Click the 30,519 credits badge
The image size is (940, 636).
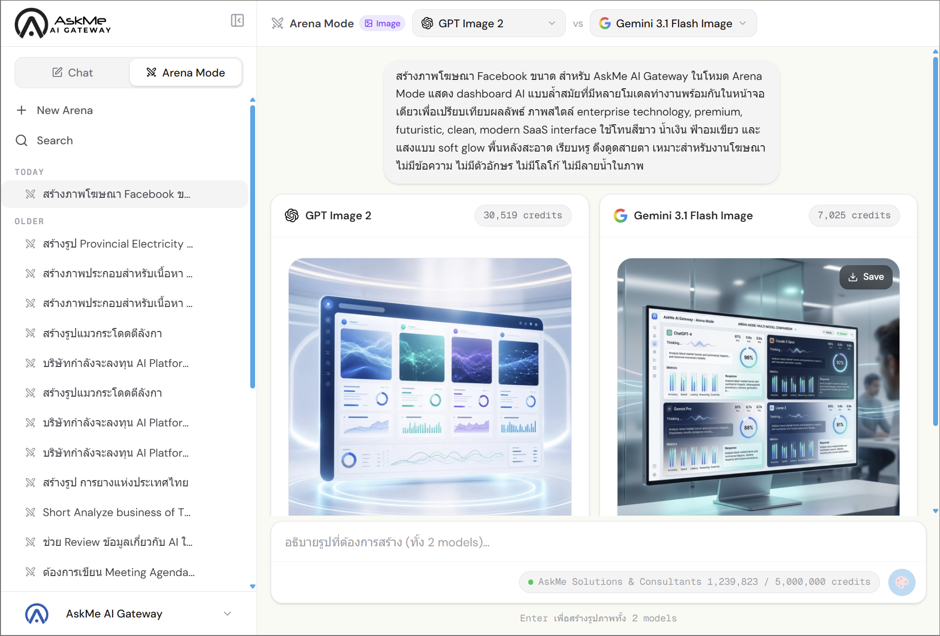(x=522, y=215)
